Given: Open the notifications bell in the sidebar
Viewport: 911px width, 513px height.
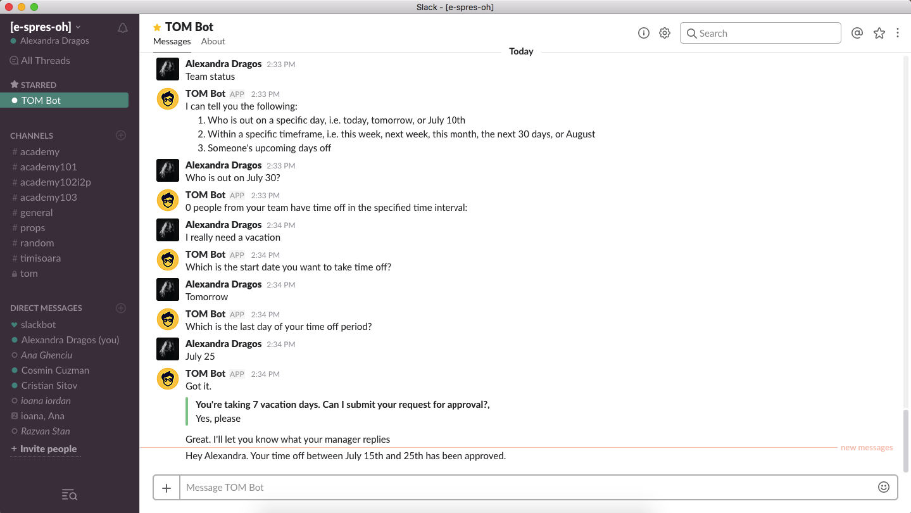Looking at the screenshot, I should pos(123,28).
